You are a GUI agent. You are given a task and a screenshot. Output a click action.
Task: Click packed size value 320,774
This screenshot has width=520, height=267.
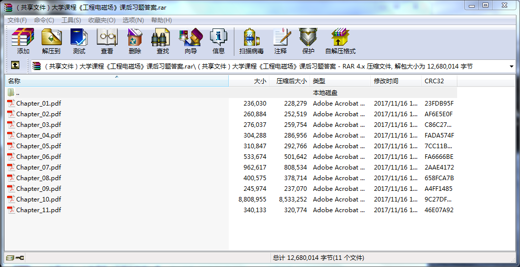pos(295,210)
